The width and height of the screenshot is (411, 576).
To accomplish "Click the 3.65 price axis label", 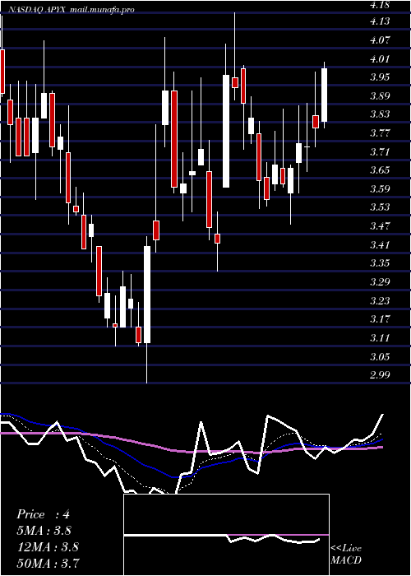I will point(380,170).
